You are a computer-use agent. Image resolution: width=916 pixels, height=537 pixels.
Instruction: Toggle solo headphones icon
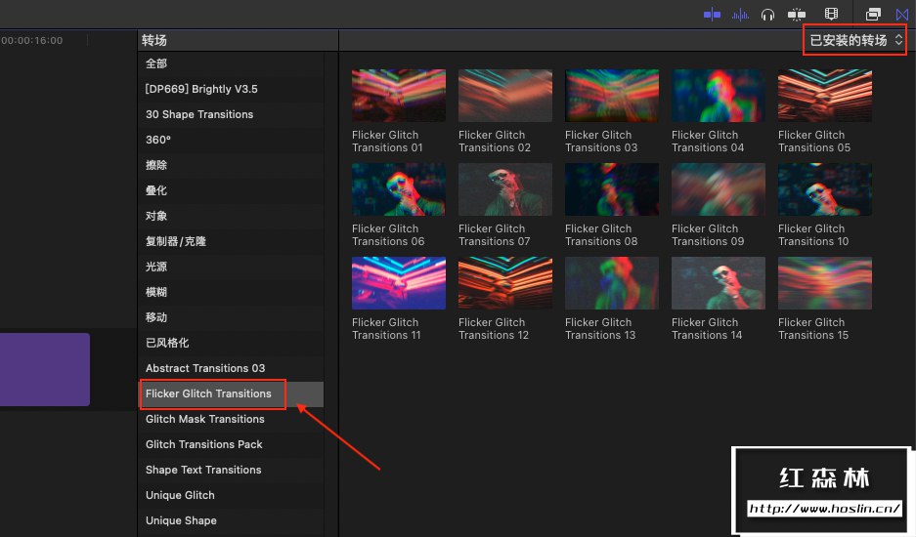pyautogui.click(x=767, y=15)
